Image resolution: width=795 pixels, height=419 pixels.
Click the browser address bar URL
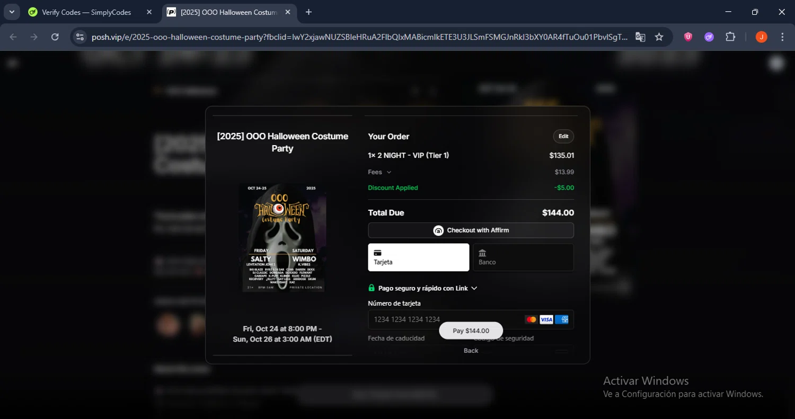359,37
